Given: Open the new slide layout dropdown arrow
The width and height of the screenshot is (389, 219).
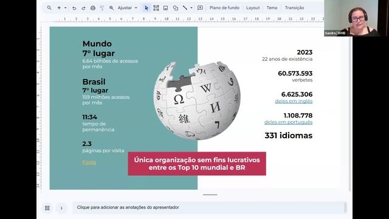Looking at the screenshot, I should pos(66,8).
